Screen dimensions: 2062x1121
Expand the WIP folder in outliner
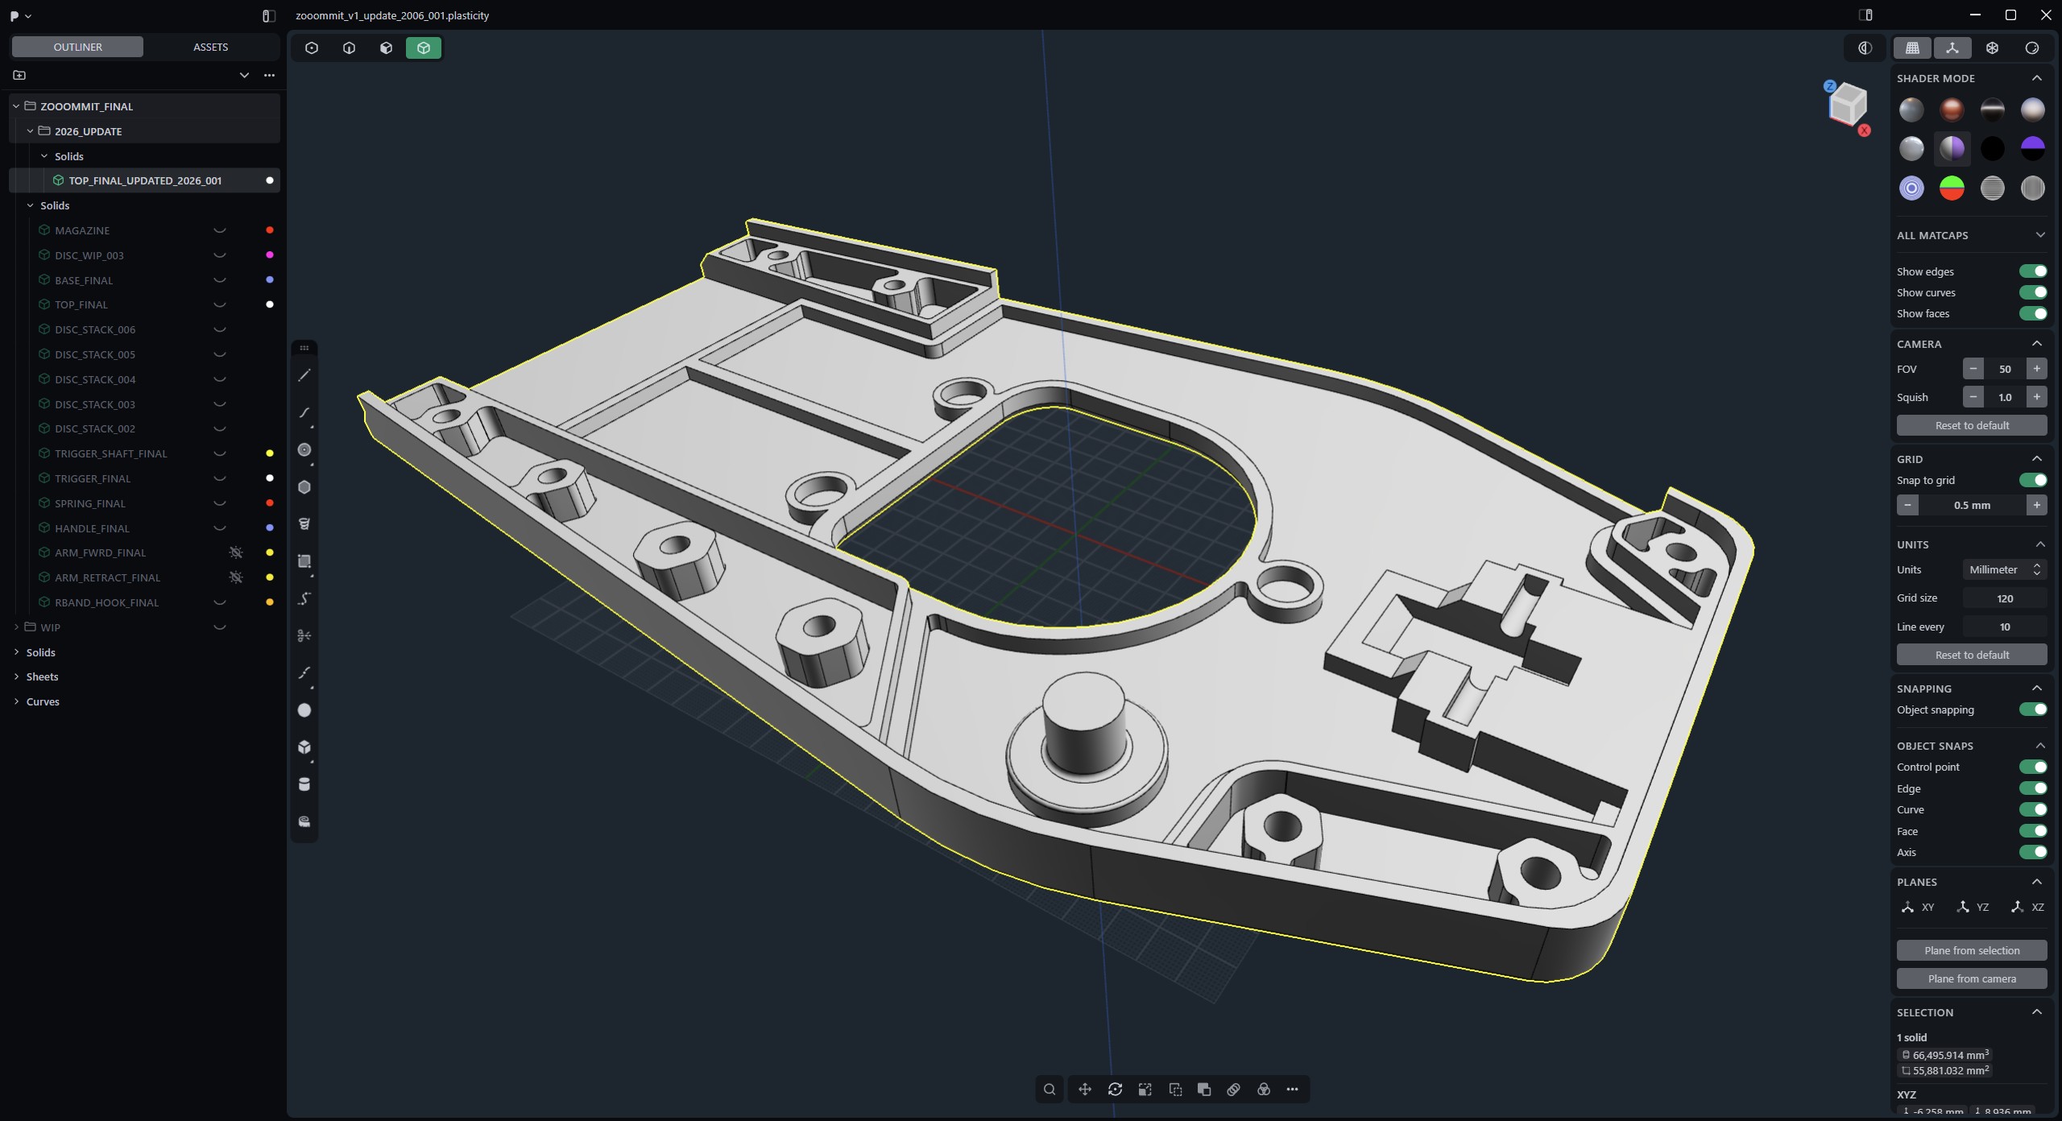click(x=16, y=627)
